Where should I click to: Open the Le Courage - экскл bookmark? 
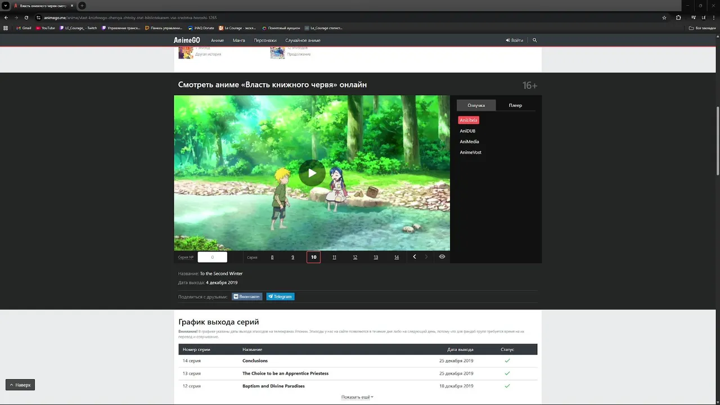[237, 28]
